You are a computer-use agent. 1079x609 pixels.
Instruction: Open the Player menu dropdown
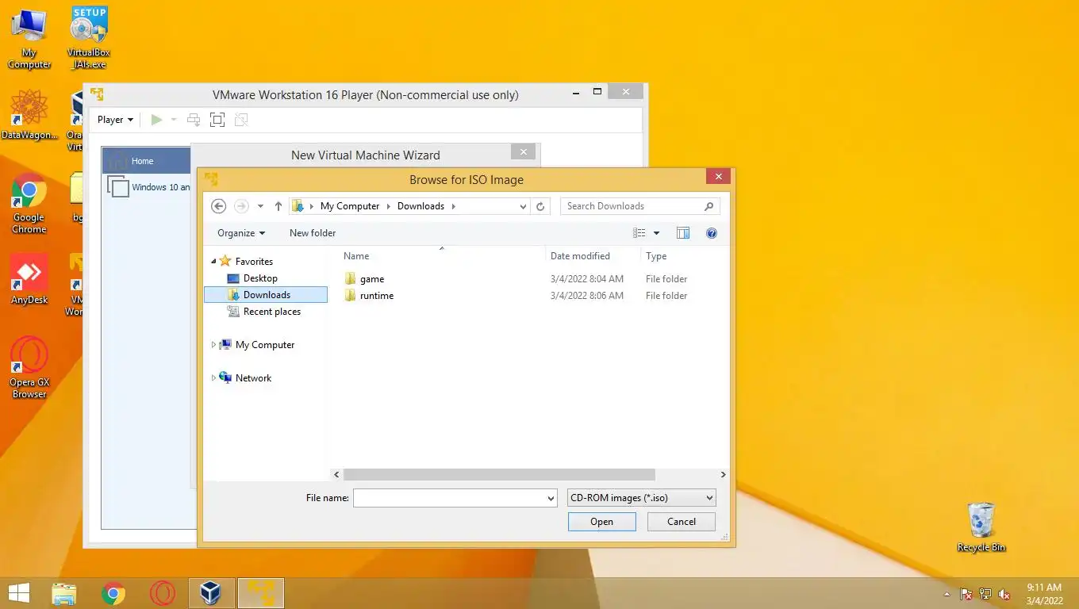tap(115, 120)
